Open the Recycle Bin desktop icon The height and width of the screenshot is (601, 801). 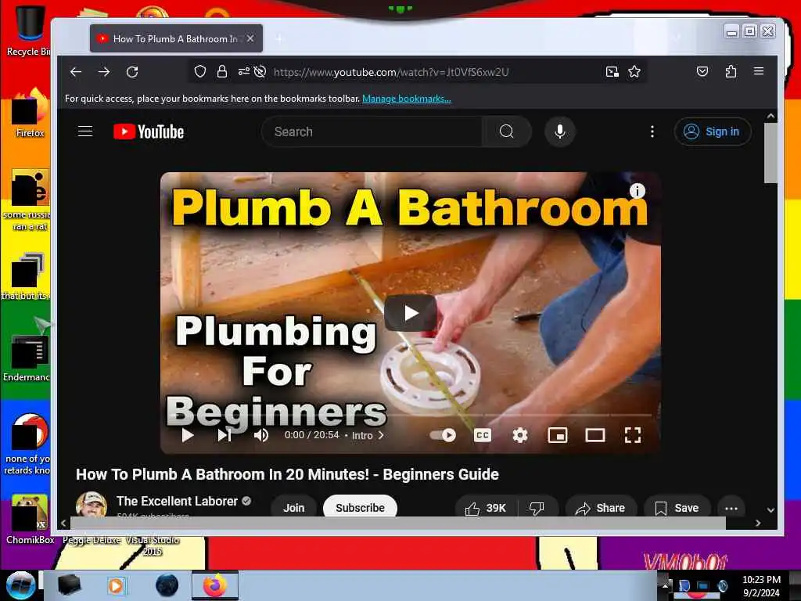[28, 31]
